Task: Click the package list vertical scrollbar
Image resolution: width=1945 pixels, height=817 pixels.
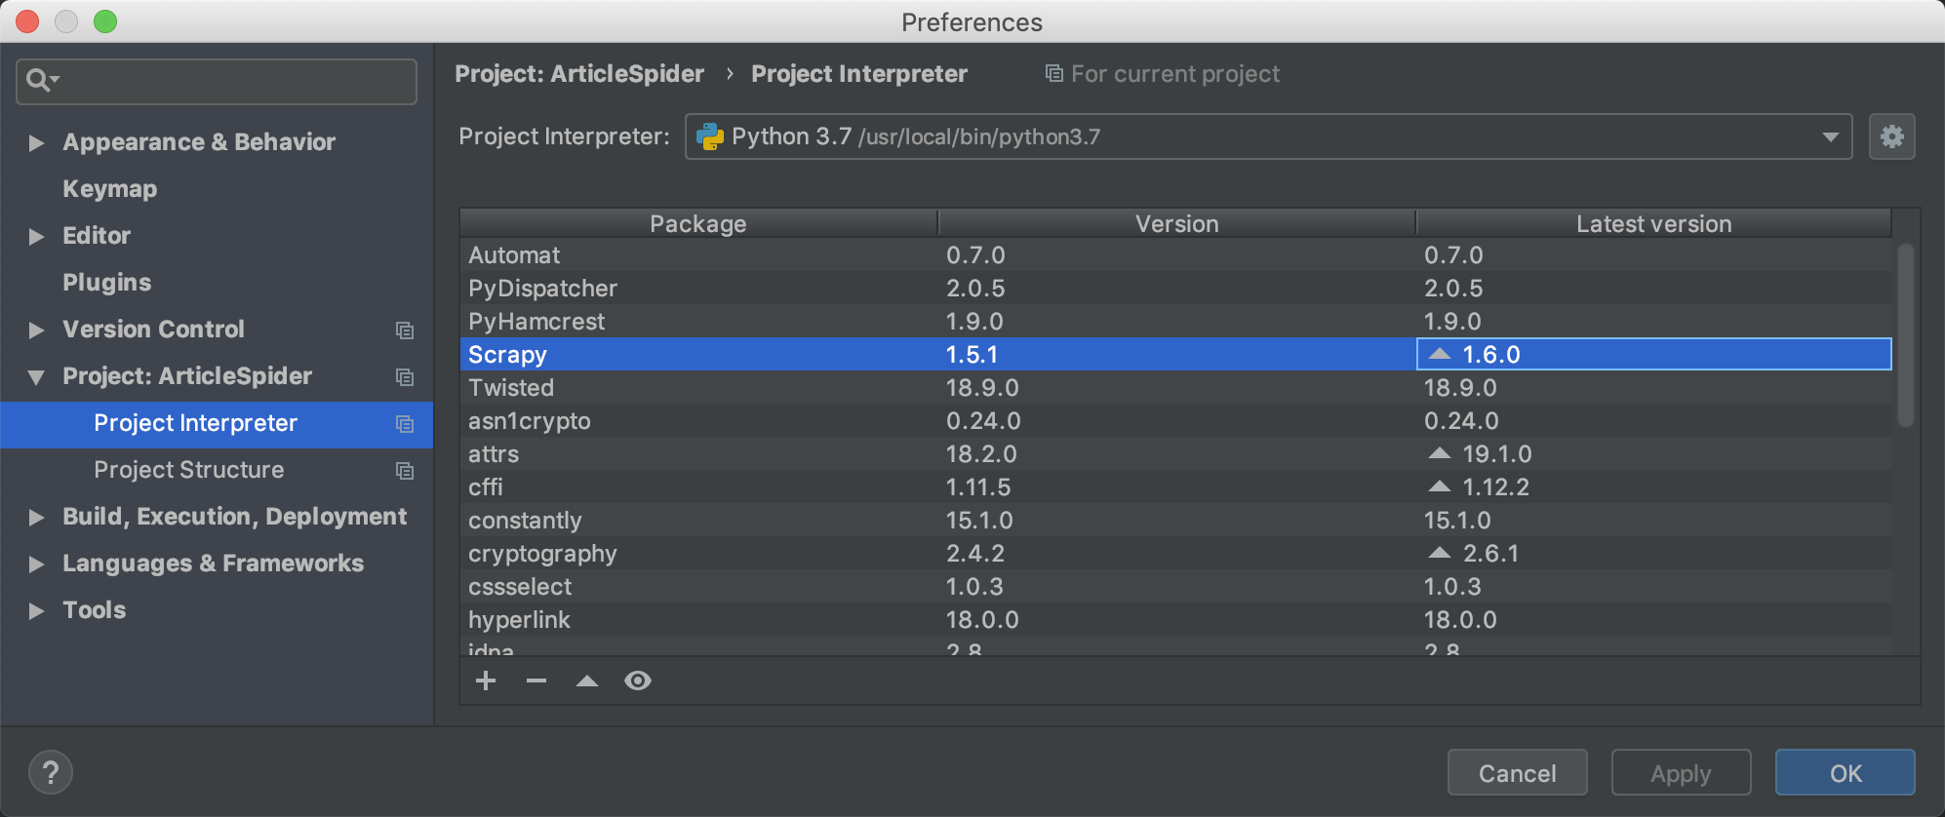Action: click(1905, 334)
